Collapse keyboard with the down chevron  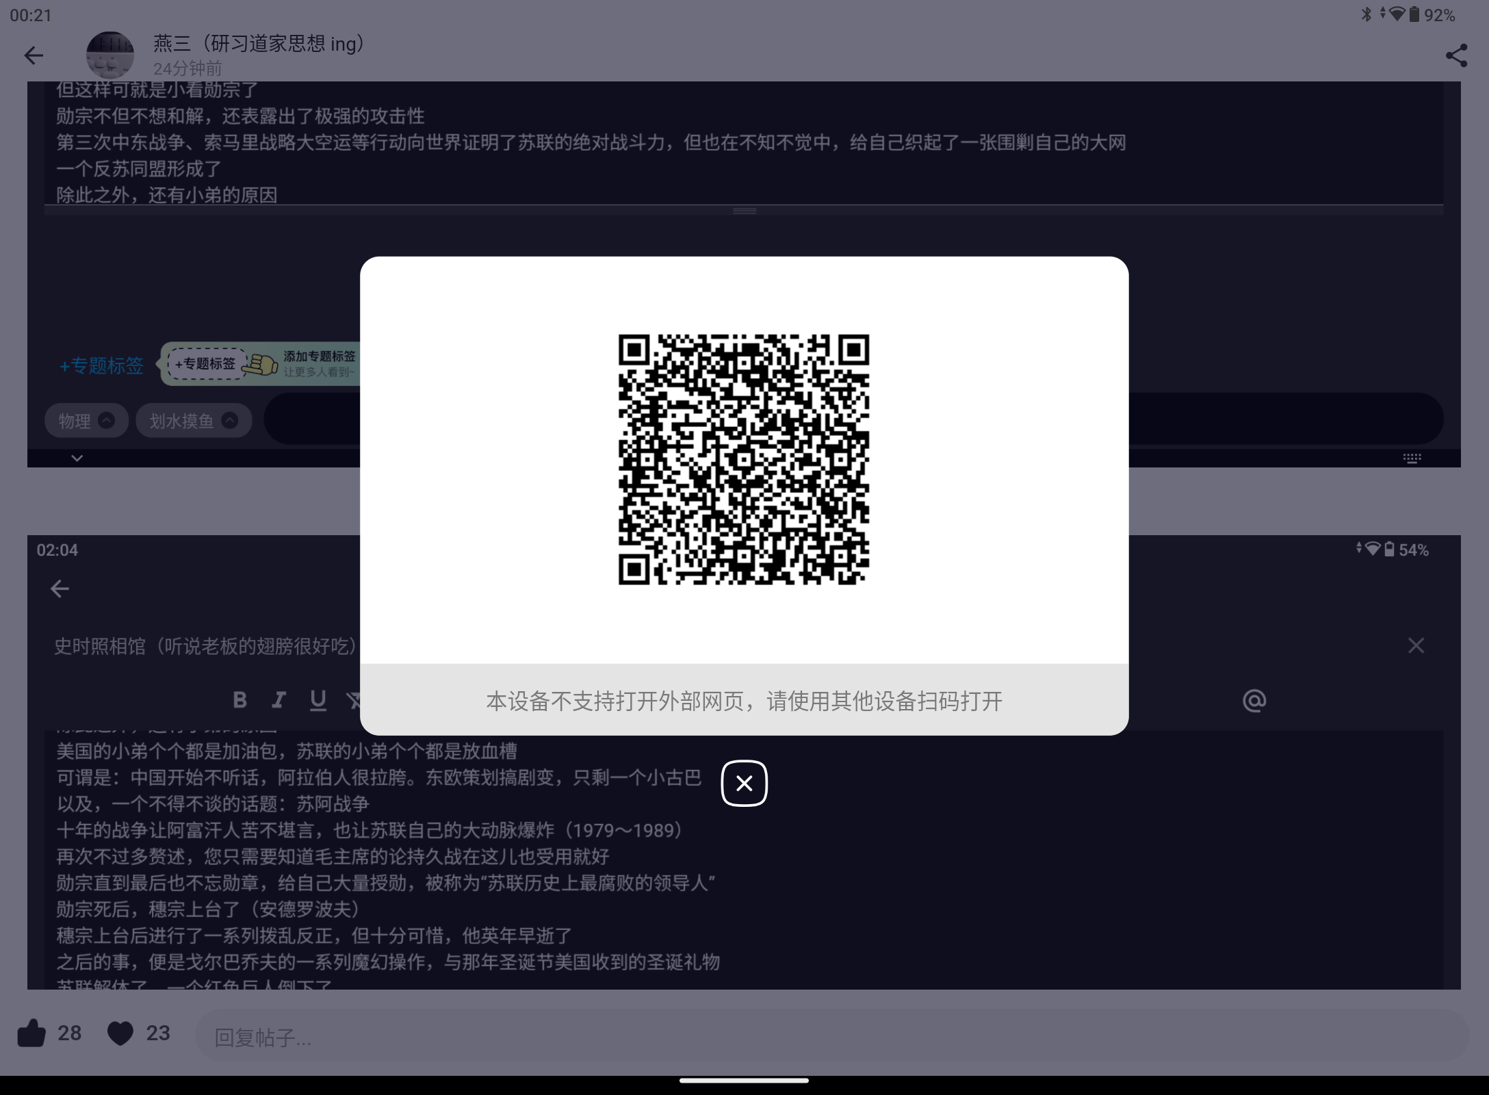click(77, 458)
